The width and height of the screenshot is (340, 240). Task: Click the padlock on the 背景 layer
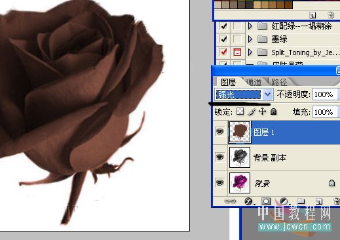point(331,183)
